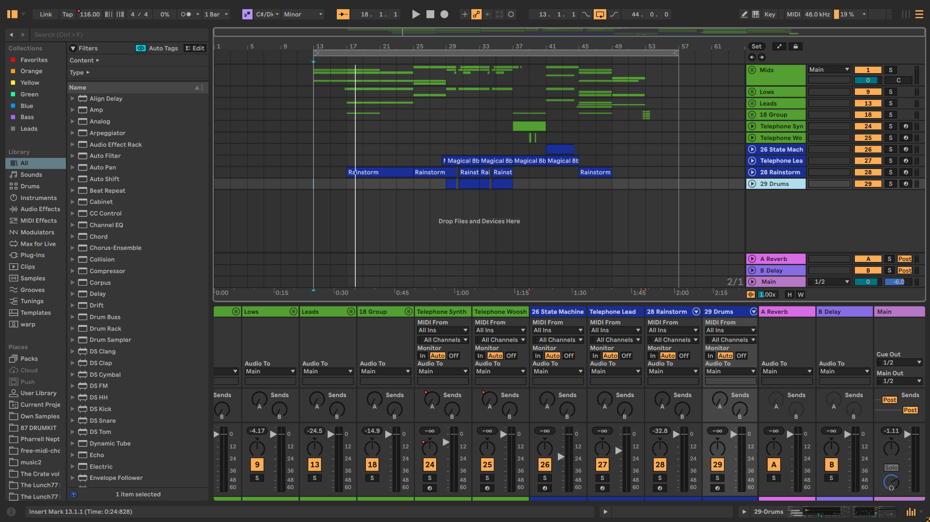Viewport: 930px width, 522px height.
Task: Click the Session Record circle icon
Action: pyautogui.click(x=511, y=14)
